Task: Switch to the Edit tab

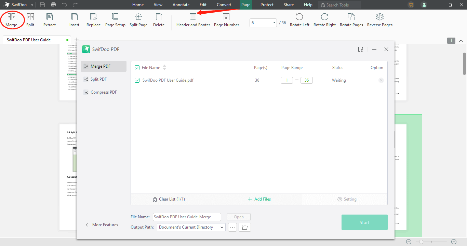Action: tap(203, 5)
